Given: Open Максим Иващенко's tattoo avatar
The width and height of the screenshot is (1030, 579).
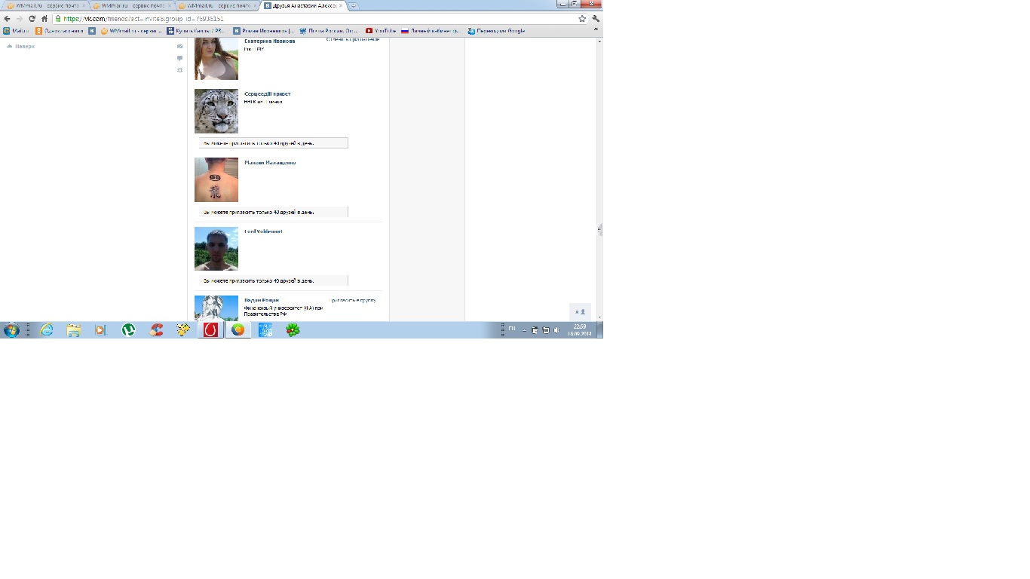Looking at the screenshot, I should click(216, 179).
